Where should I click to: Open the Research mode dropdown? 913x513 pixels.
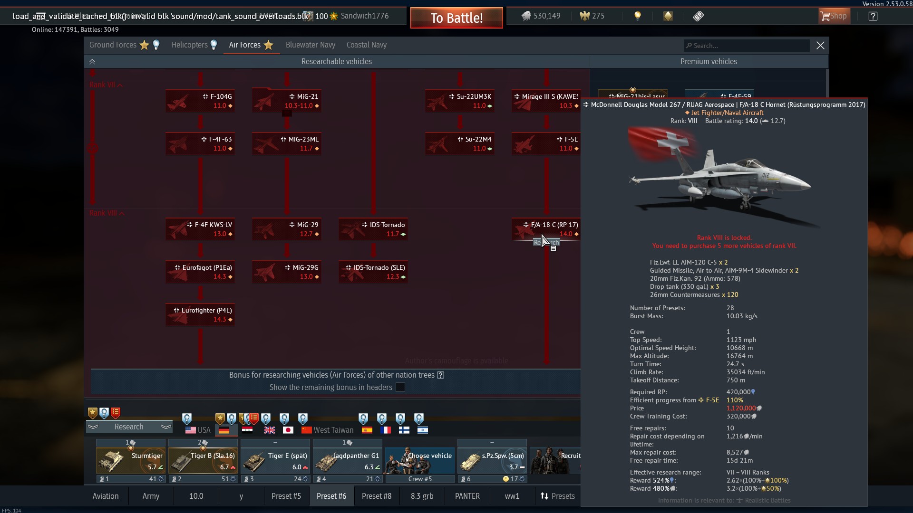tap(129, 427)
